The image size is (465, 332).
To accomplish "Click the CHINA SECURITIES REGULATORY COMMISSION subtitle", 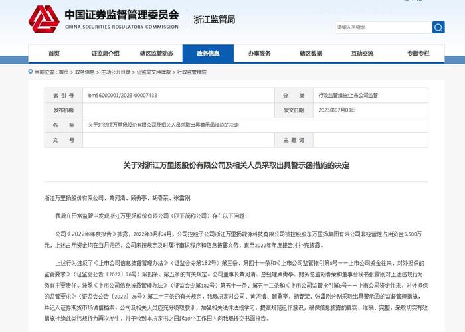I will pyautogui.click(x=122, y=27).
